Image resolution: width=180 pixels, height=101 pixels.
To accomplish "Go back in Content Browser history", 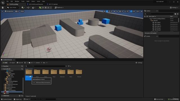I will 25,63.
